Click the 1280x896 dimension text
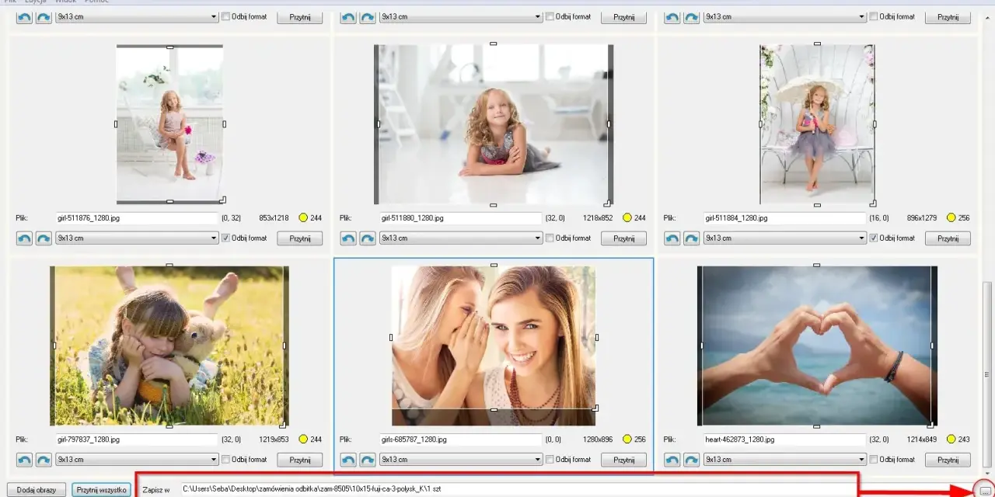Image resolution: width=995 pixels, height=497 pixels. point(598,440)
